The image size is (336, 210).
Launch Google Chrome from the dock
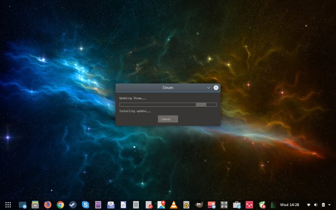coord(60,205)
